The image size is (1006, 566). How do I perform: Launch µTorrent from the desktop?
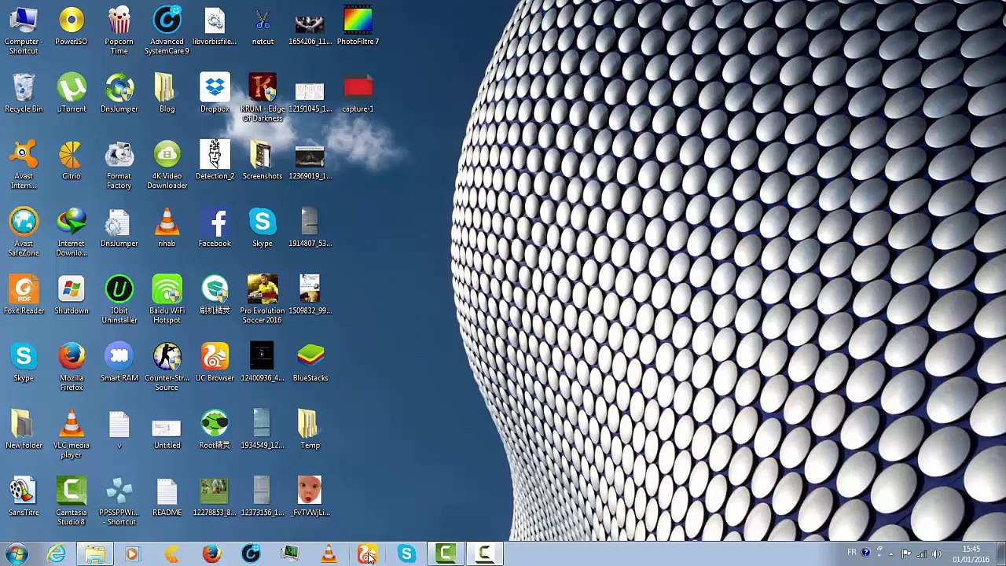click(x=72, y=94)
